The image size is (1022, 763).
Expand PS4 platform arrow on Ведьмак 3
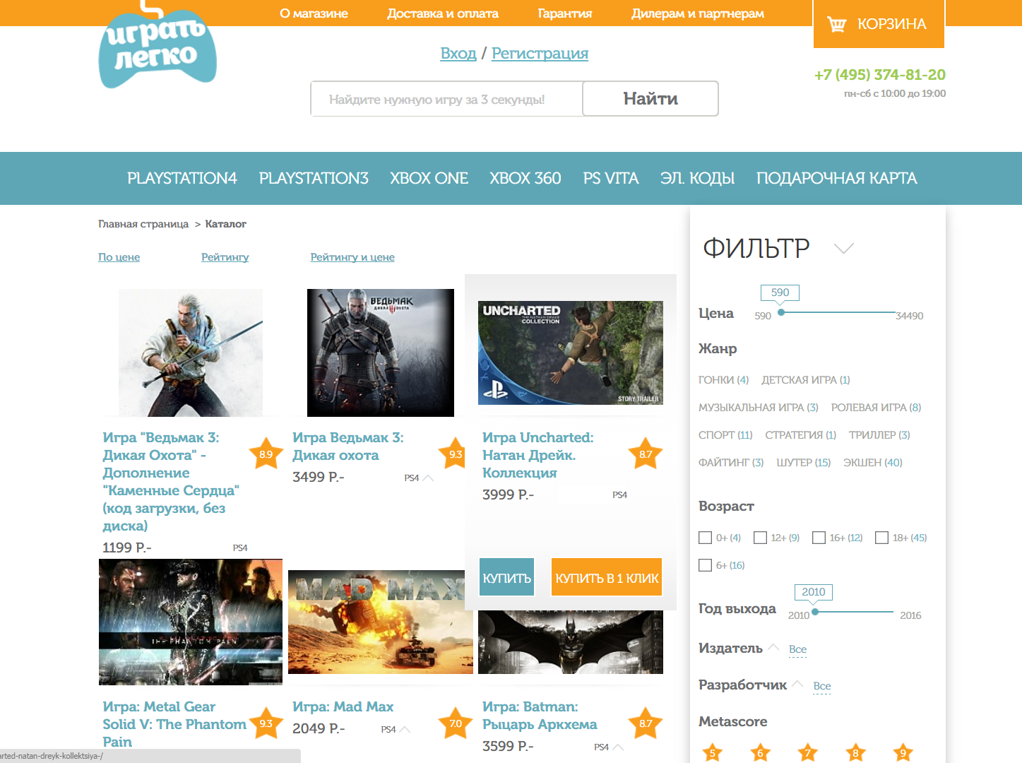tap(428, 478)
